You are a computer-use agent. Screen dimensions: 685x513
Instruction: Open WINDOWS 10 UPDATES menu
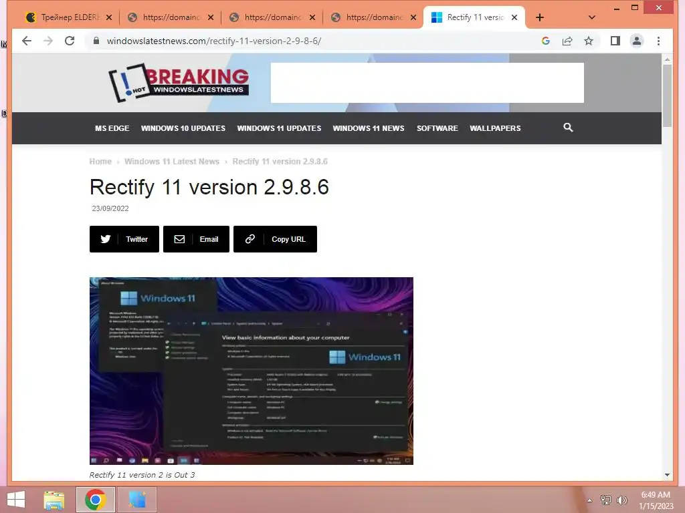(x=183, y=128)
